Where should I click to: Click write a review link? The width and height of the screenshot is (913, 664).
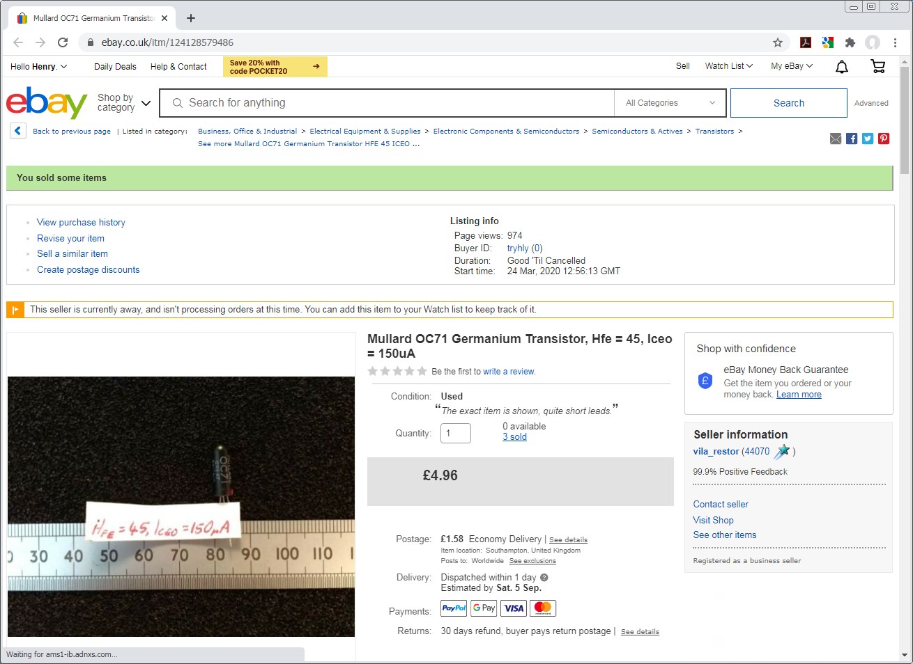point(509,372)
